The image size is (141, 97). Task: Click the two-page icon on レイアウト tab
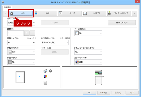coord(85,13)
